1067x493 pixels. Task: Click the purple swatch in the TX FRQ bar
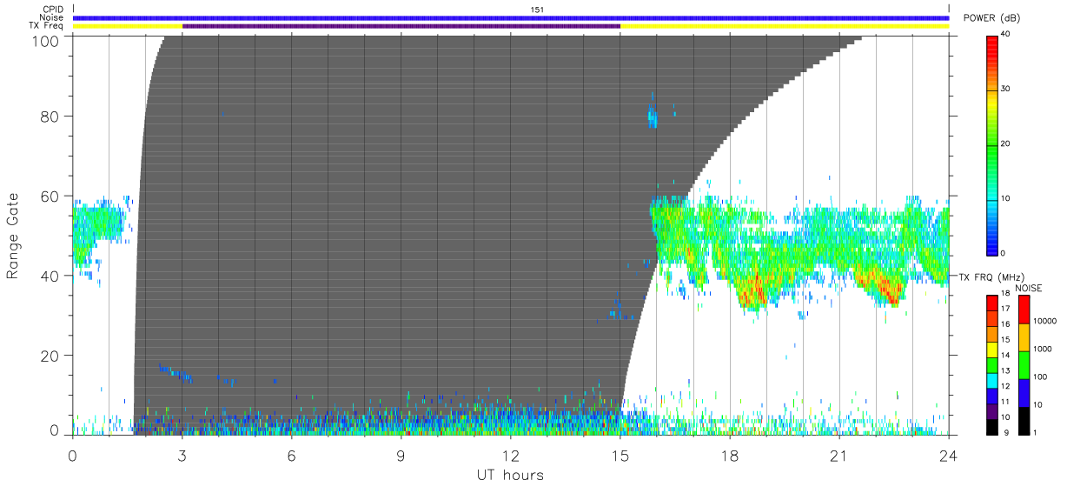(x=993, y=410)
